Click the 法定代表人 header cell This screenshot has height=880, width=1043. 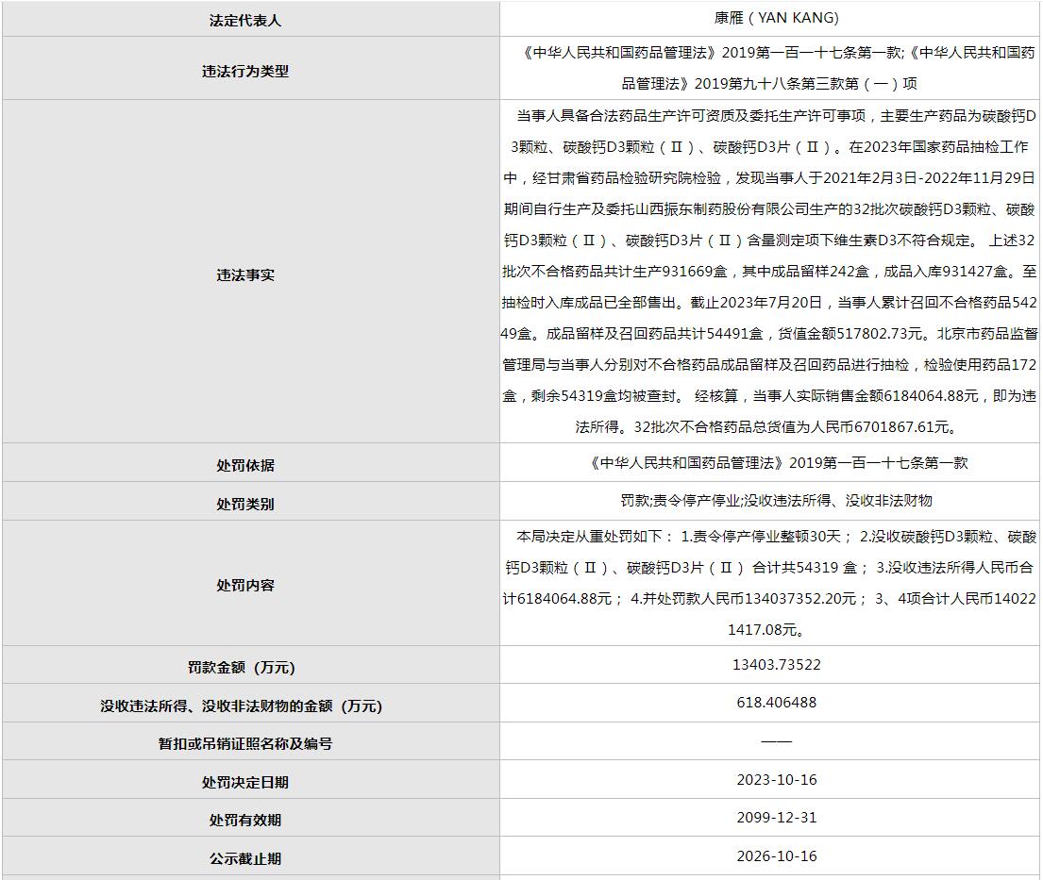click(251, 19)
